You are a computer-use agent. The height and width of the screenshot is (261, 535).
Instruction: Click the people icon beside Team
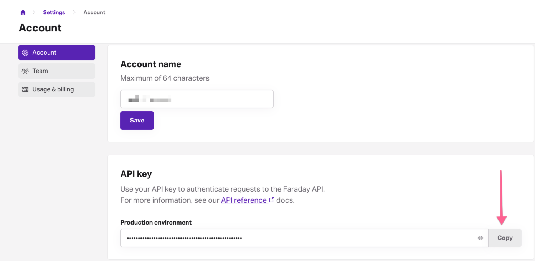tap(25, 71)
